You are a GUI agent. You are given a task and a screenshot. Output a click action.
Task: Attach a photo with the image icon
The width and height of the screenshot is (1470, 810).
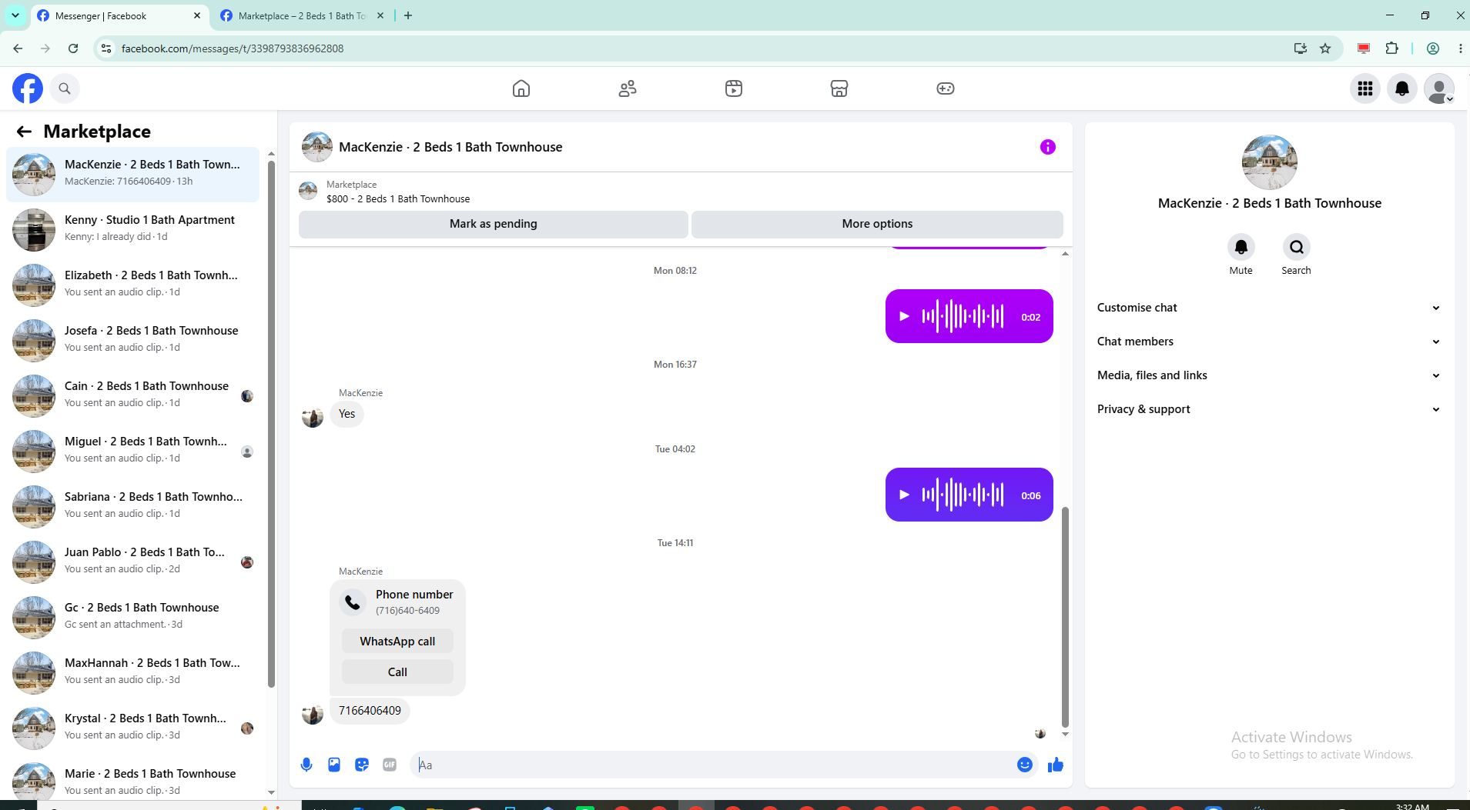point(334,765)
